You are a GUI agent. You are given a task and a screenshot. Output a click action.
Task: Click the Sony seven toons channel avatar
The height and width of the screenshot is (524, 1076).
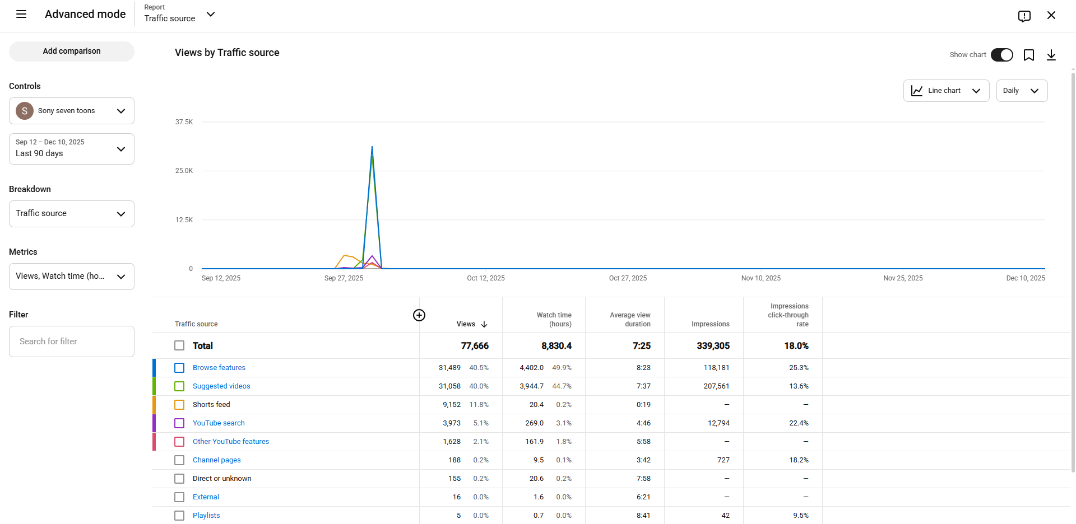(25, 111)
